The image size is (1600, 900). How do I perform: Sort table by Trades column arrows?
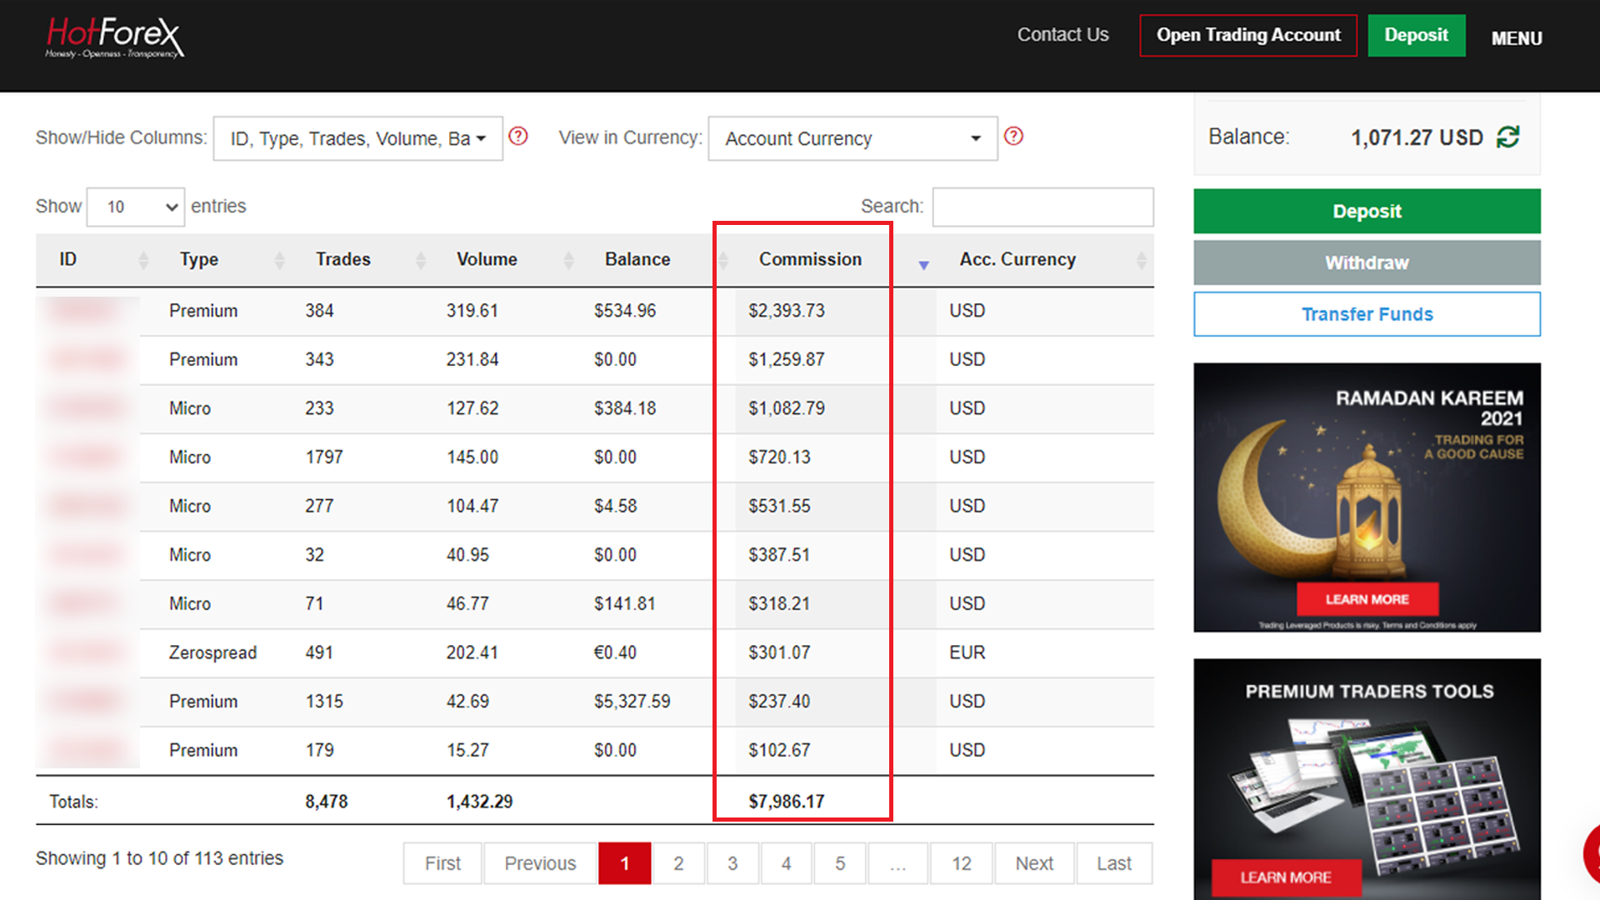(x=420, y=260)
